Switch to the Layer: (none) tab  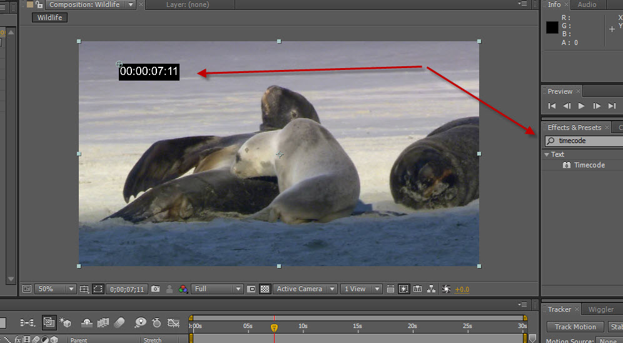point(188,4)
